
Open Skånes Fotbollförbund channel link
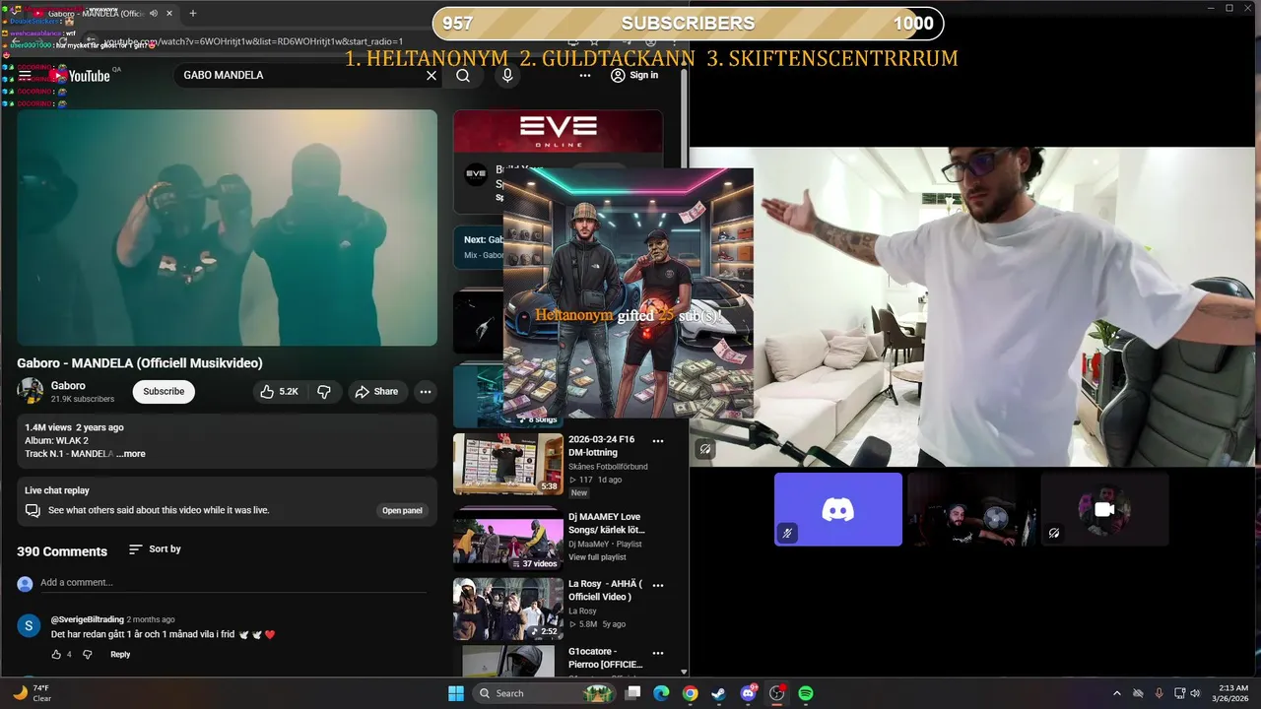(x=608, y=467)
